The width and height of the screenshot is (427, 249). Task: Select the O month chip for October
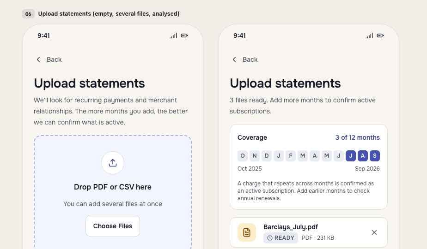click(243, 156)
